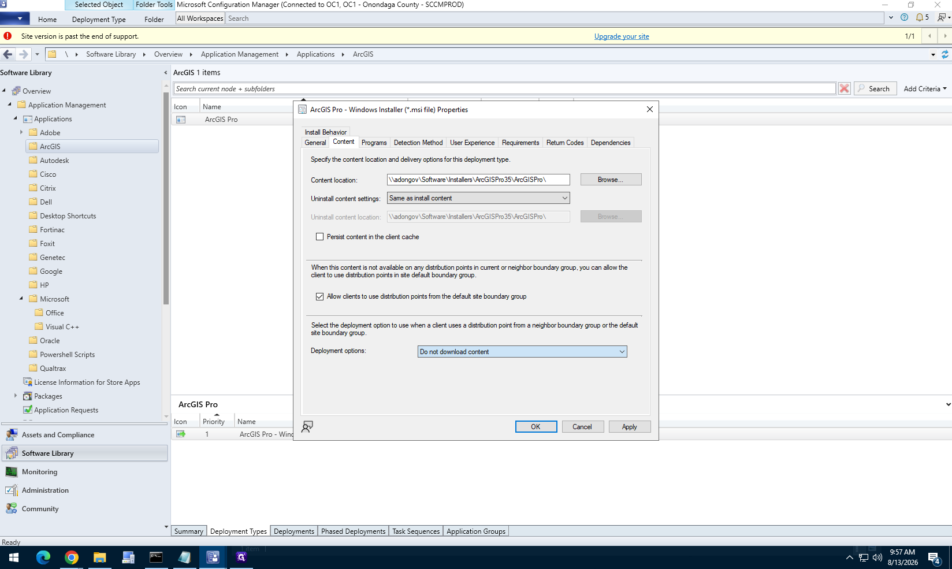Click the back navigation arrow
The height and width of the screenshot is (569, 952).
(x=8, y=54)
